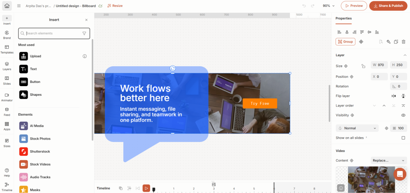Open the Animator panel in the sidebar
The image size is (410, 193).
(7, 97)
